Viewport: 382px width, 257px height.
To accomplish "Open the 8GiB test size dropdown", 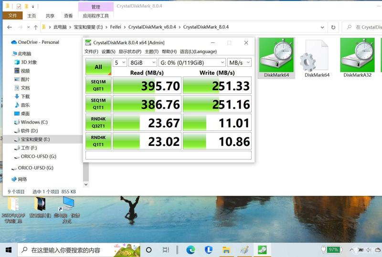I will [x=143, y=62].
